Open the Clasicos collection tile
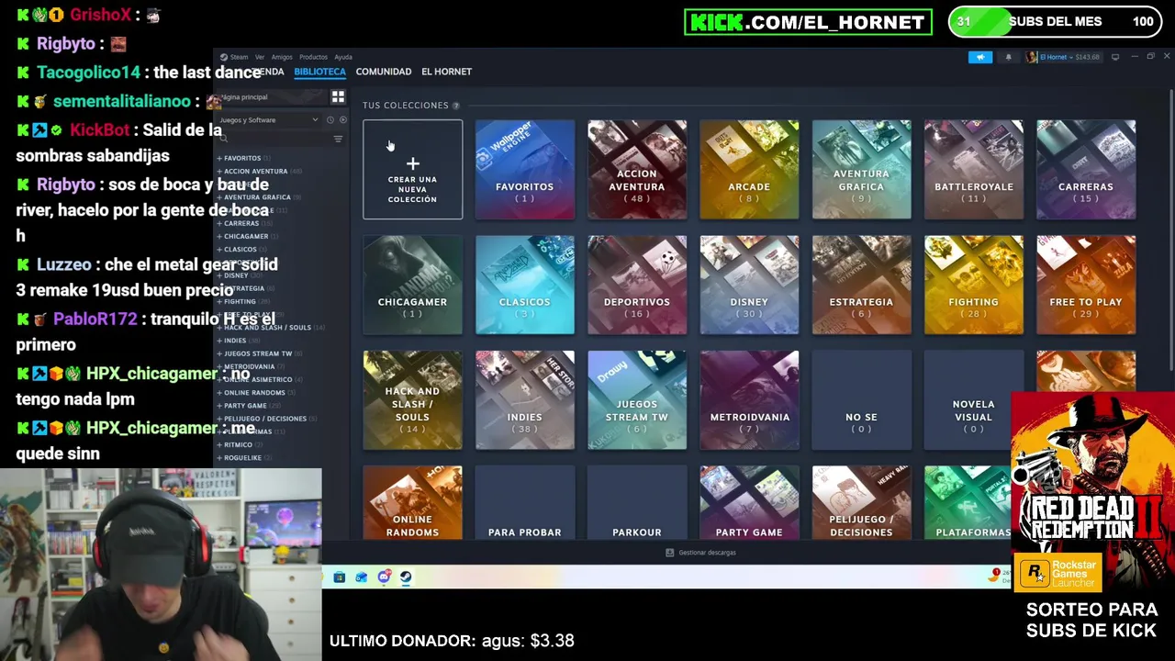The height and width of the screenshot is (661, 1175). pos(525,285)
